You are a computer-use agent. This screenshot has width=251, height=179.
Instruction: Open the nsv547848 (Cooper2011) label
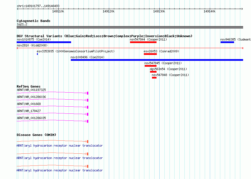click(170, 75)
